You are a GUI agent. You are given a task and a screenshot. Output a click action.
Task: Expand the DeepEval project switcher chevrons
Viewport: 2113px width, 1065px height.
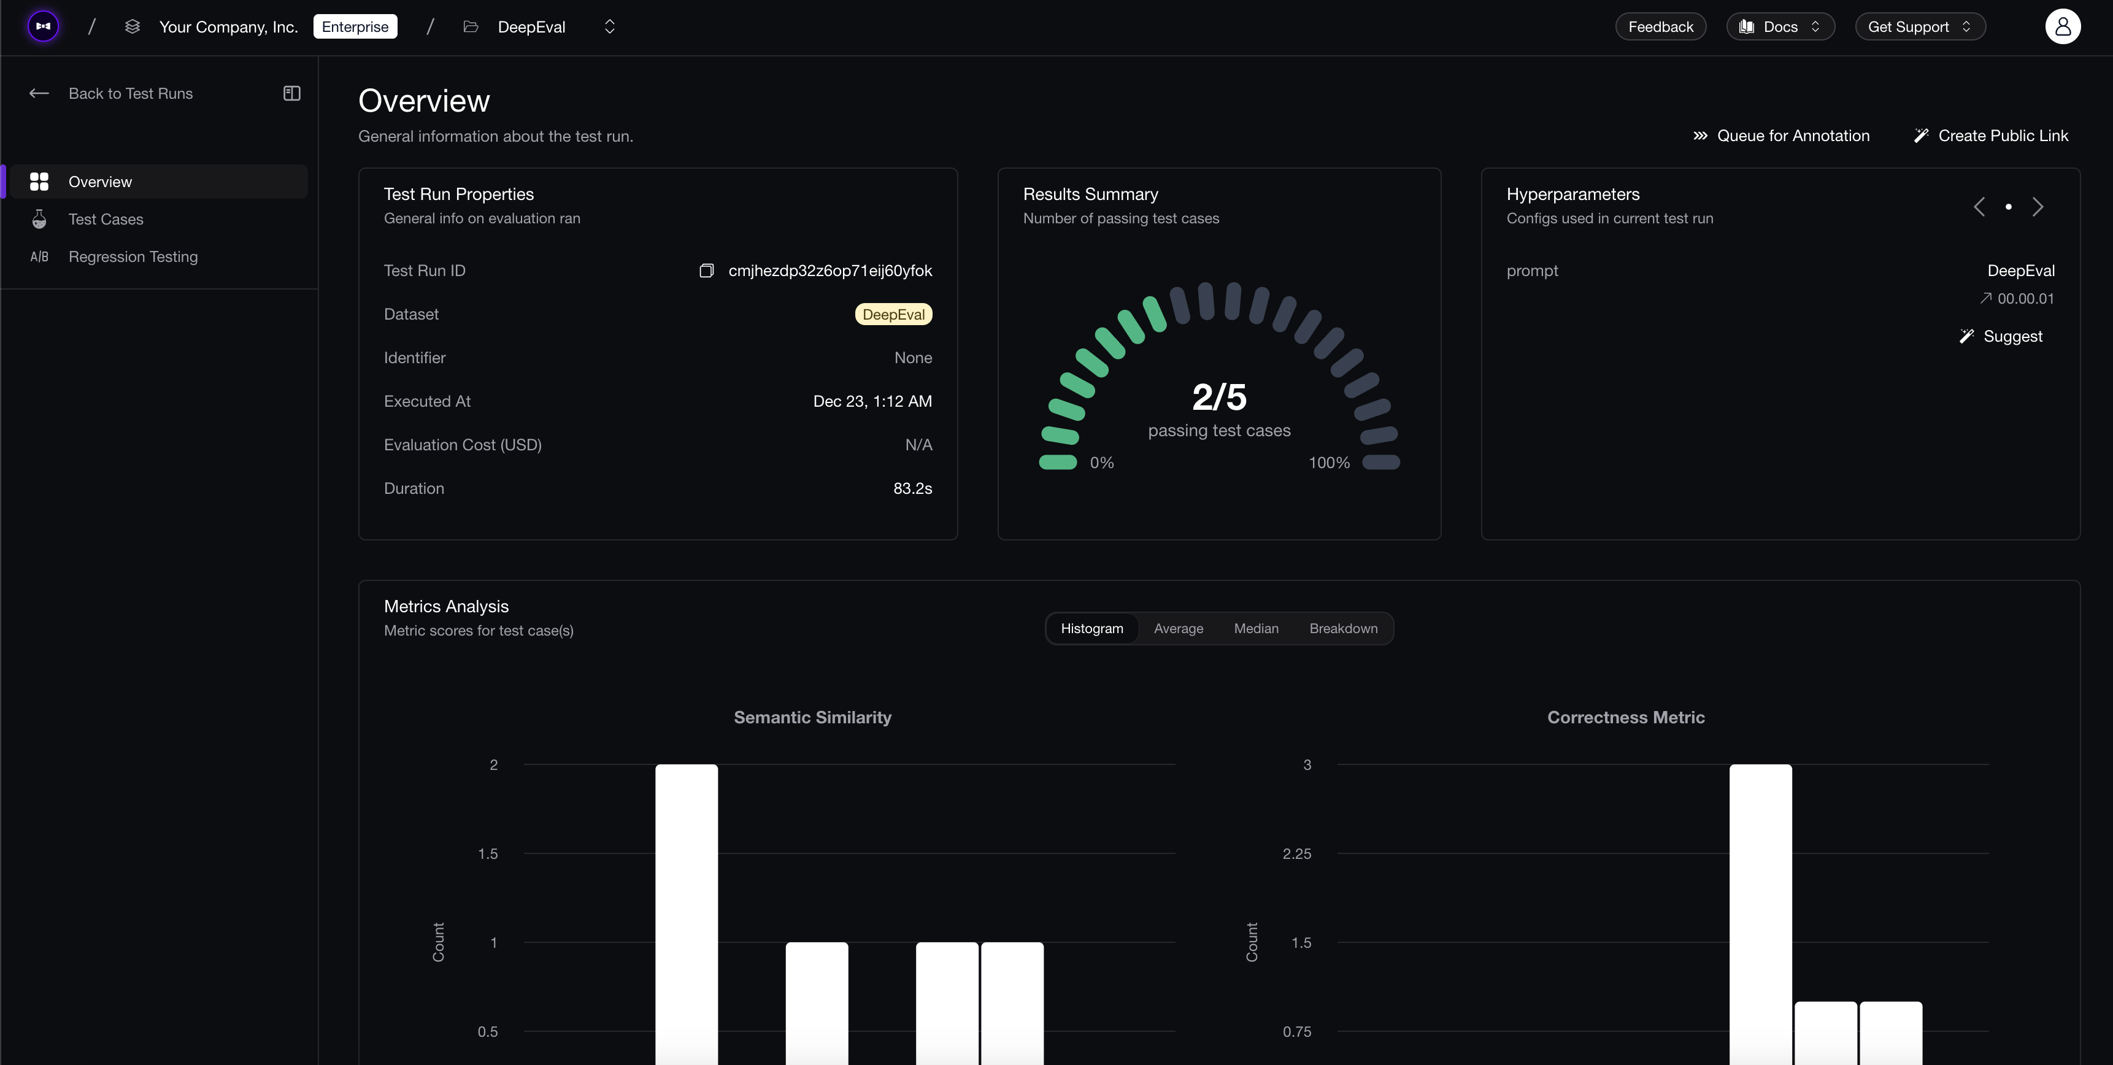pyautogui.click(x=609, y=25)
